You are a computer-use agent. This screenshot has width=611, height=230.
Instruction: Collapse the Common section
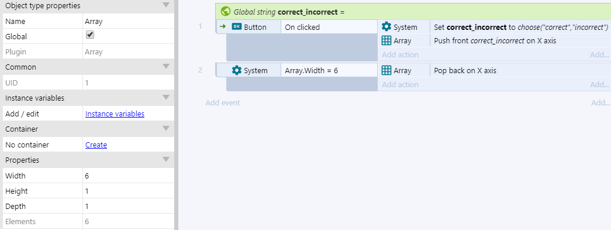166,66
